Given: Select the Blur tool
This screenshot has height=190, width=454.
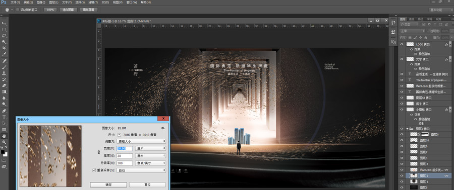Looking at the screenshot, I should click(x=4, y=98).
